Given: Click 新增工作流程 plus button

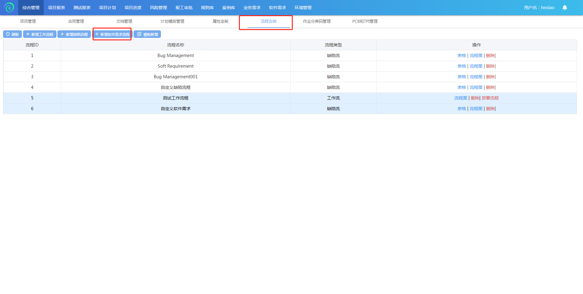Looking at the screenshot, I should pyautogui.click(x=40, y=34).
